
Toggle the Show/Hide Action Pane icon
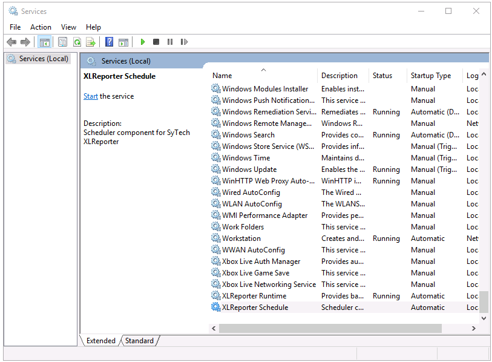coord(123,42)
